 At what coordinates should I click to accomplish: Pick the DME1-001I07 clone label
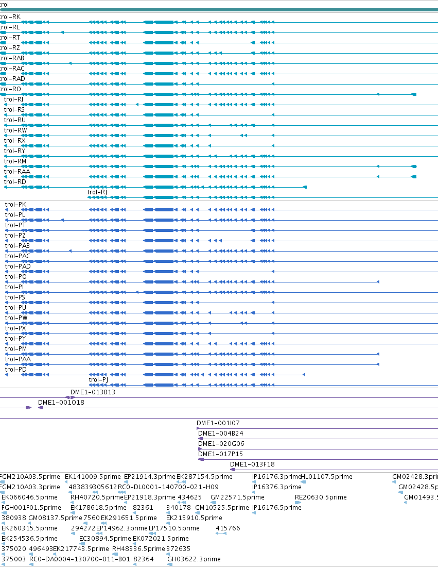[218, 423]
